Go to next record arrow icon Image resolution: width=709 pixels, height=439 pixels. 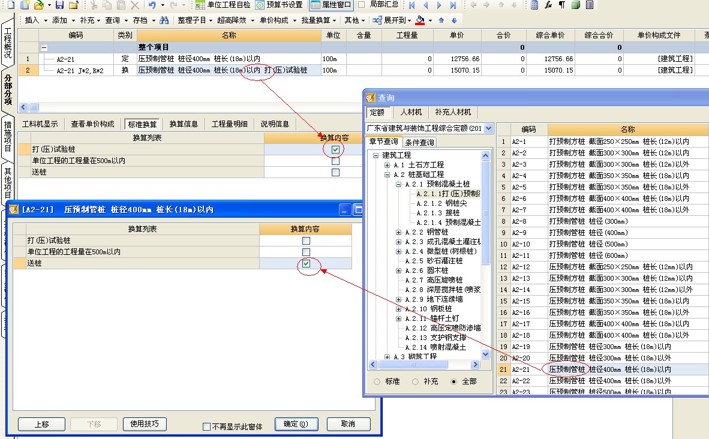(x=439, y=5)
